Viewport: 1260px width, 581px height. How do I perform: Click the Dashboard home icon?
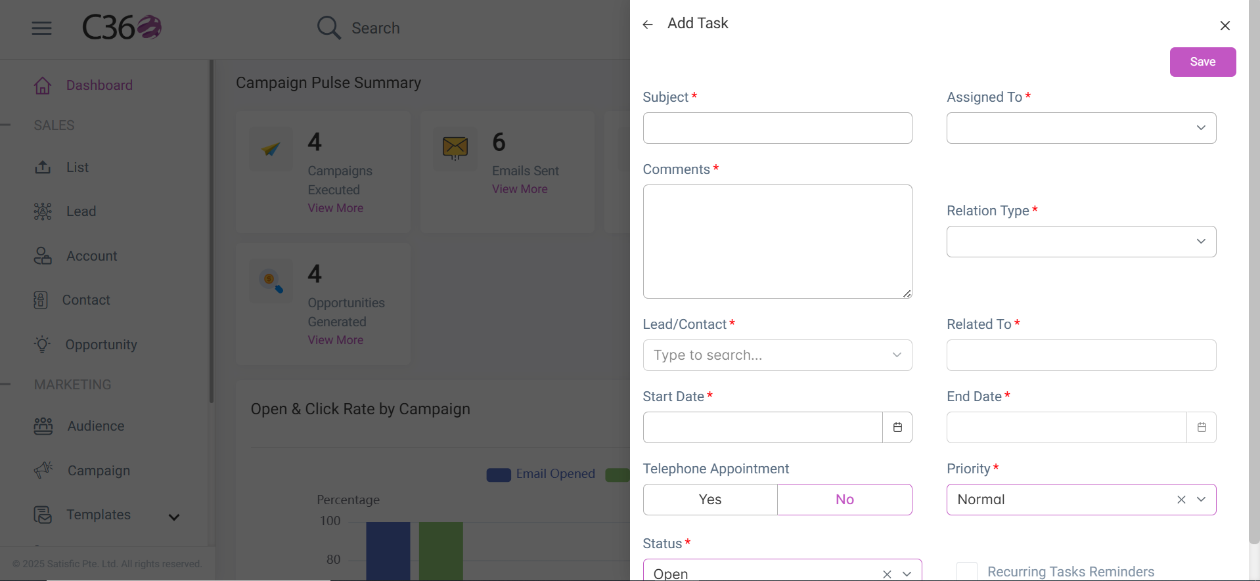[x=43, y=85]
